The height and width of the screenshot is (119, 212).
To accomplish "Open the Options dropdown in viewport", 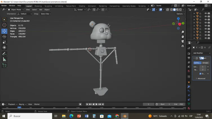I will pos(180,14).
